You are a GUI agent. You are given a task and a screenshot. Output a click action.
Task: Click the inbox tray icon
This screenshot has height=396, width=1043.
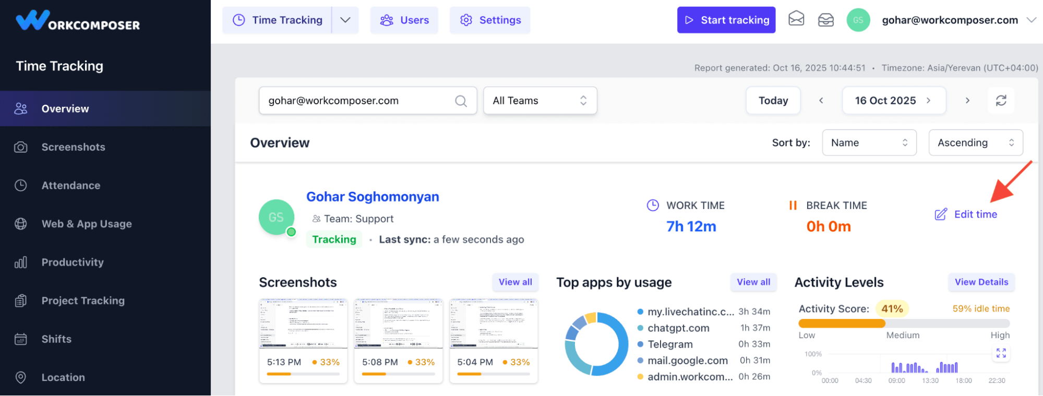click(x=825, y=20)
